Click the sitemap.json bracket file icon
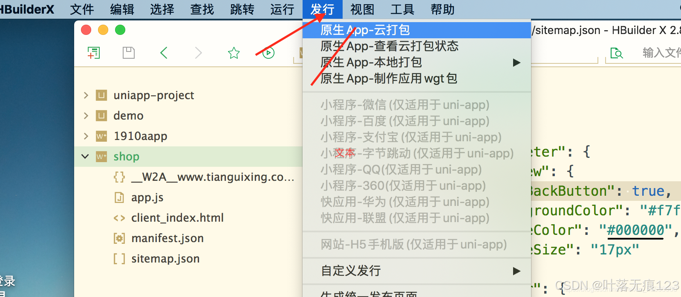The image size is (681, 297). [x=119, y=258]
